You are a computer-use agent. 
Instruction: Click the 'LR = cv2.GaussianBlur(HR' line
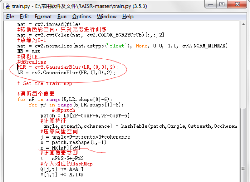66,73
